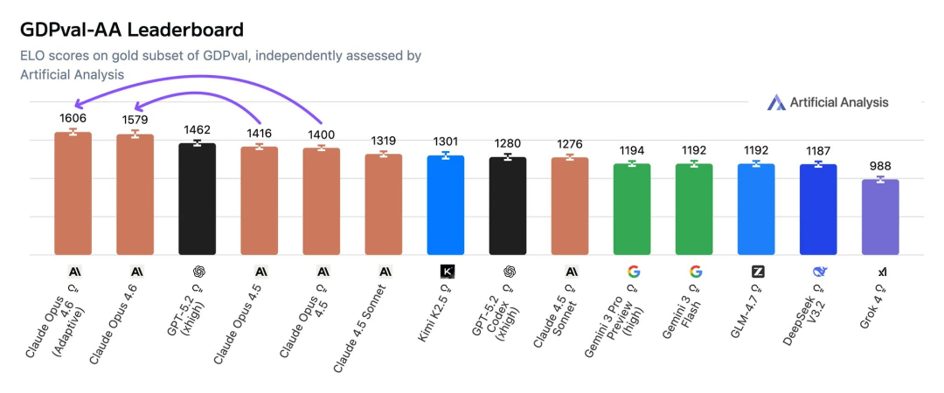Image resolution: width=944 pixels, height=393 pixels.
Task: Click the Z logo above GLM-4.7
Action: [757, 272]
